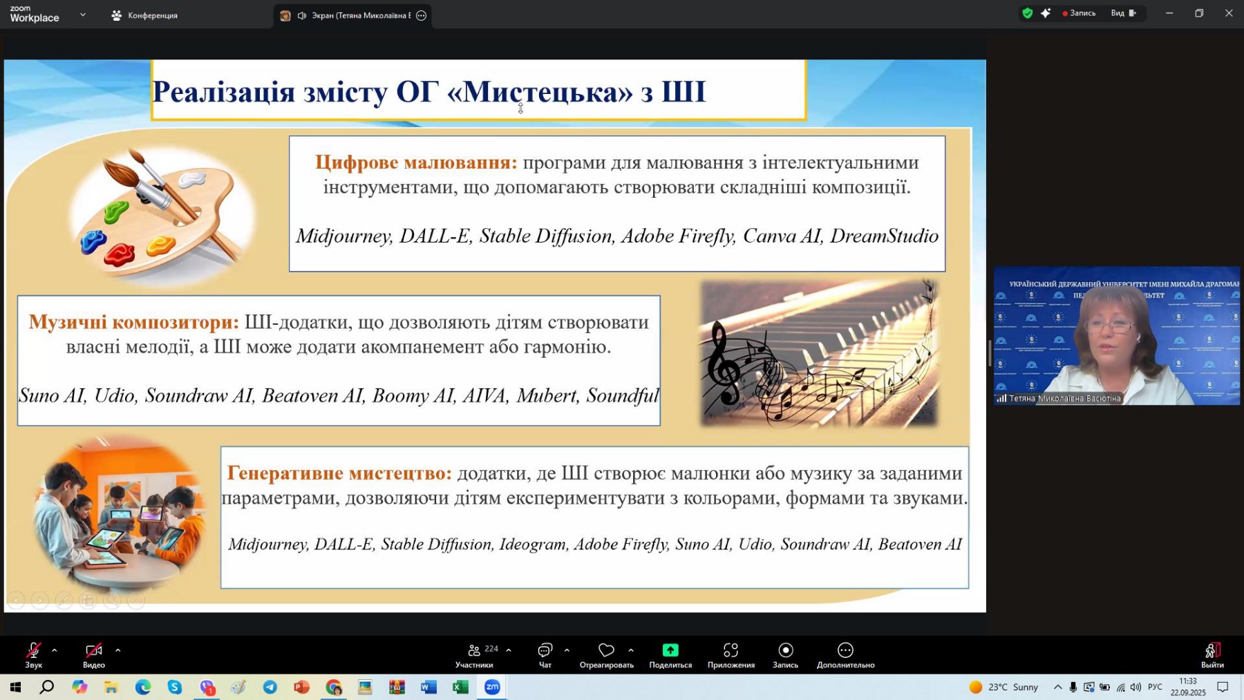The image size is (1244, 700).
Task: Click the faded next slide arrow
Action: (x=40, y=600)
